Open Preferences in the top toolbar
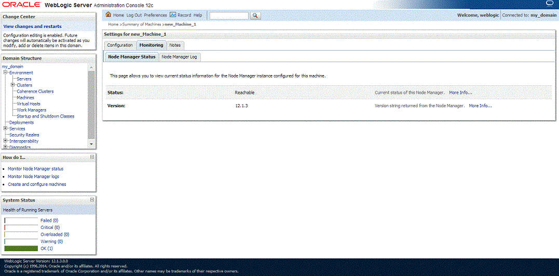 (x=155, y=16)
